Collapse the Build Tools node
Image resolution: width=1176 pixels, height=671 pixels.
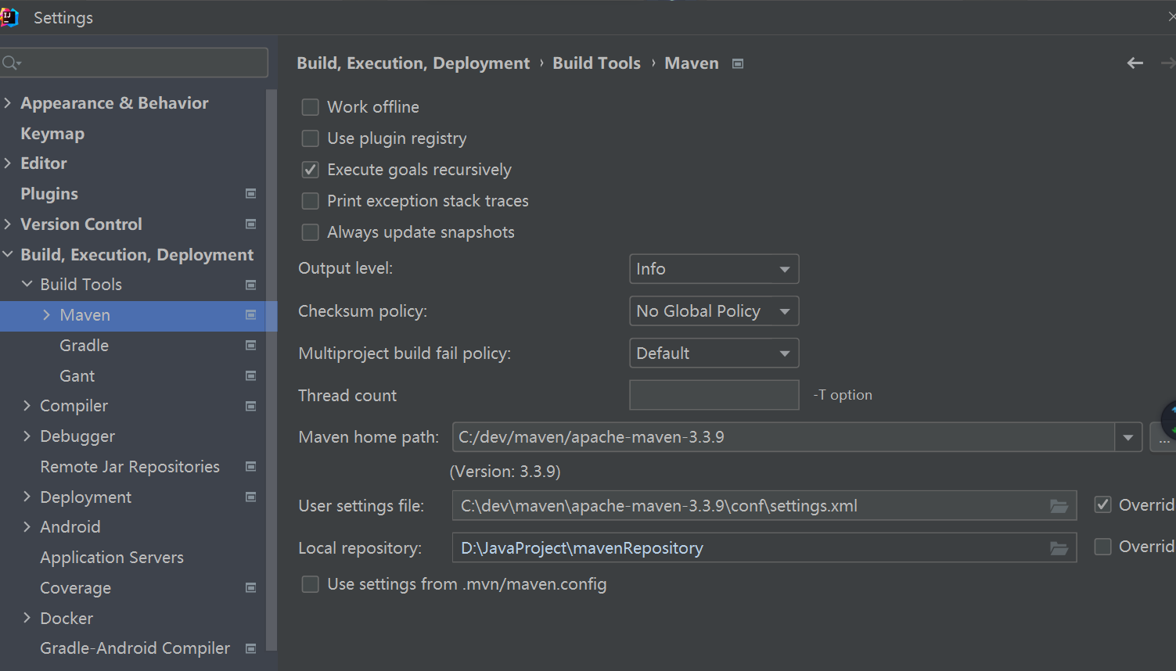coord(27,284)
